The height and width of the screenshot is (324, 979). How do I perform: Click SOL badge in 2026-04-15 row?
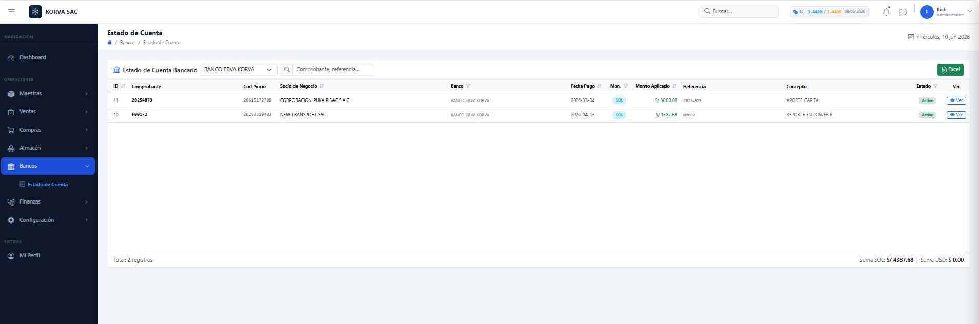[x=619, y=115]
